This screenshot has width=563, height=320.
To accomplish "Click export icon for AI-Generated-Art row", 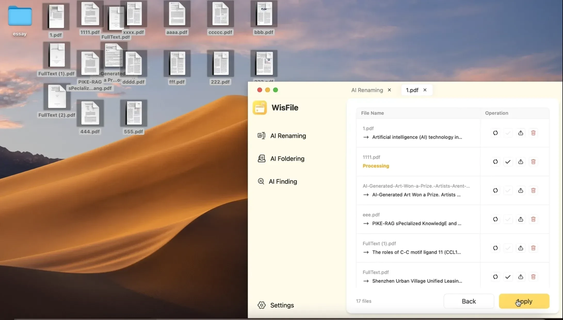I will click(x=520, y=191).
